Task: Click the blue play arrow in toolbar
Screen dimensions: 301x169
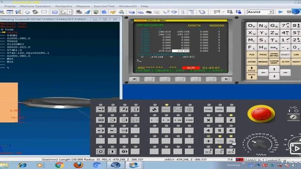Action: pos(280,12)
